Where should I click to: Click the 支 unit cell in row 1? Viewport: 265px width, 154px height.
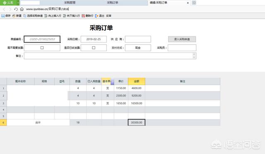coord(108,88)
